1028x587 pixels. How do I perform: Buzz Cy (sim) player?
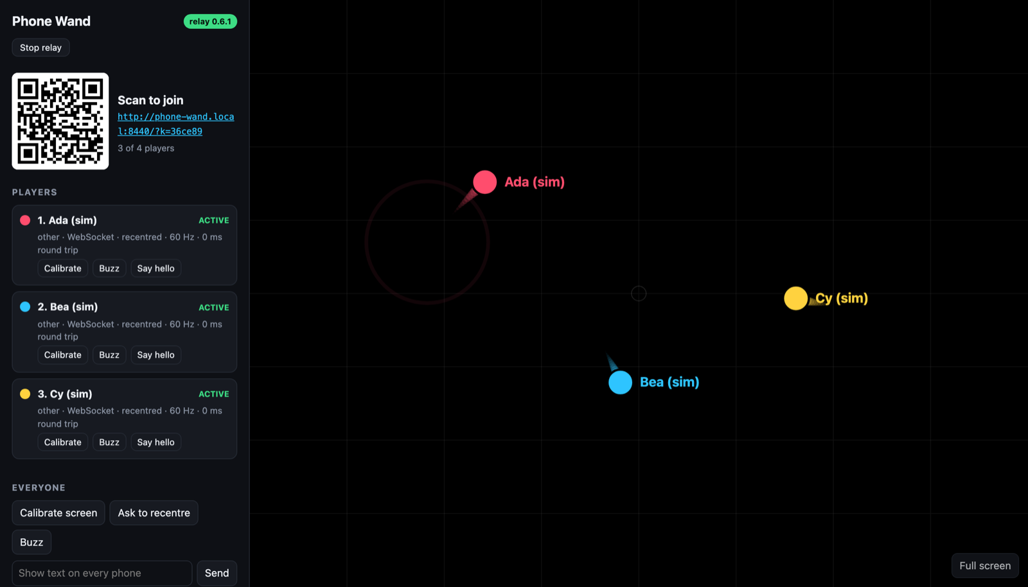109,442
